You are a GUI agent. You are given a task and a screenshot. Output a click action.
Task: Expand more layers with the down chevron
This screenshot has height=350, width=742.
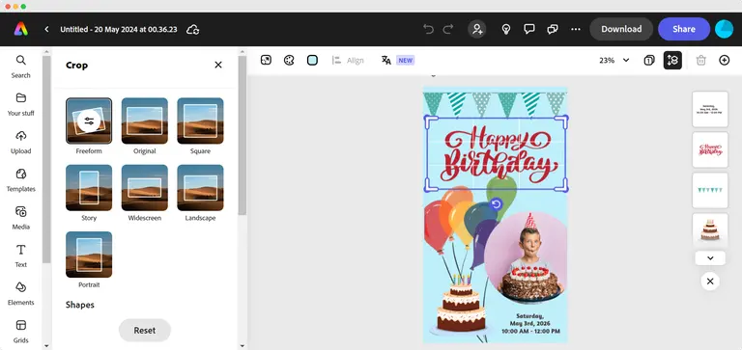point(710,257)
